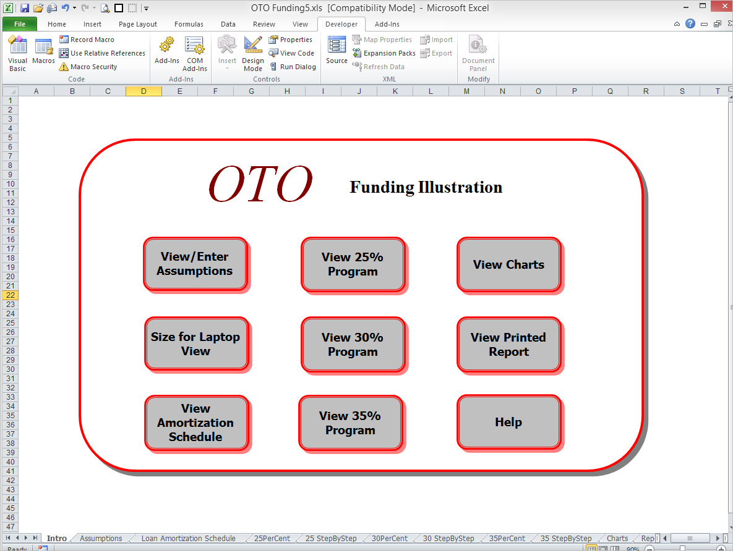Viewport: 733px width, 551px height.
Task: Click the horizontal scrollbar right arrow
Action: (718, 538)
